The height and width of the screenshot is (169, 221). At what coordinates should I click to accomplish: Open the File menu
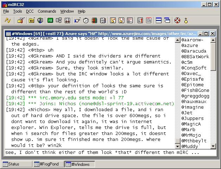[6, 11]
